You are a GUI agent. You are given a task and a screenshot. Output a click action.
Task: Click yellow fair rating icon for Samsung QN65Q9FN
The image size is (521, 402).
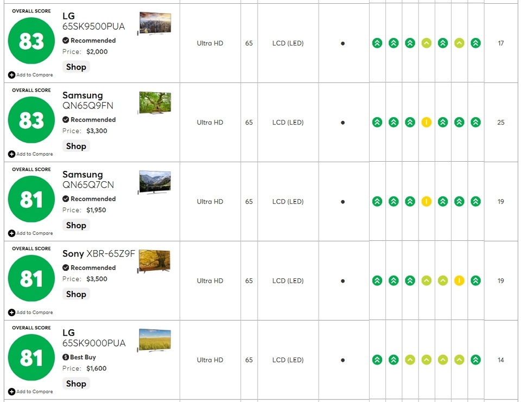(427, 123)
